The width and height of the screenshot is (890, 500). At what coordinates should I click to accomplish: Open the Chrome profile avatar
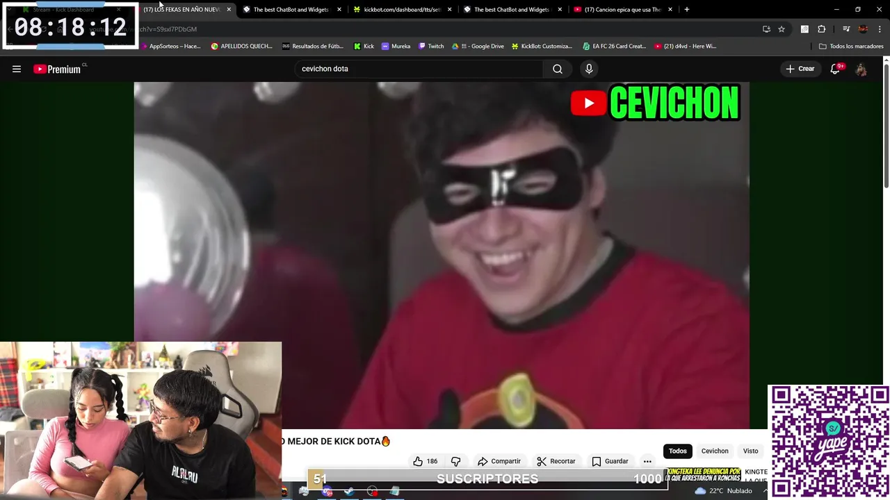pyautogui.click(x=863, y=29)
